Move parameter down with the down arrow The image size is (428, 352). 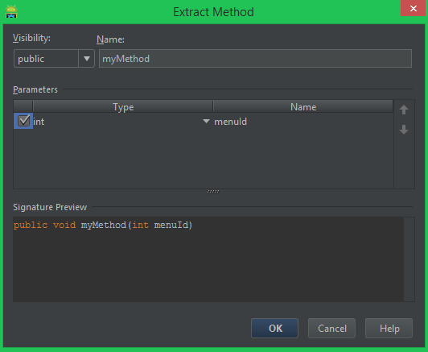coord(404,129)
